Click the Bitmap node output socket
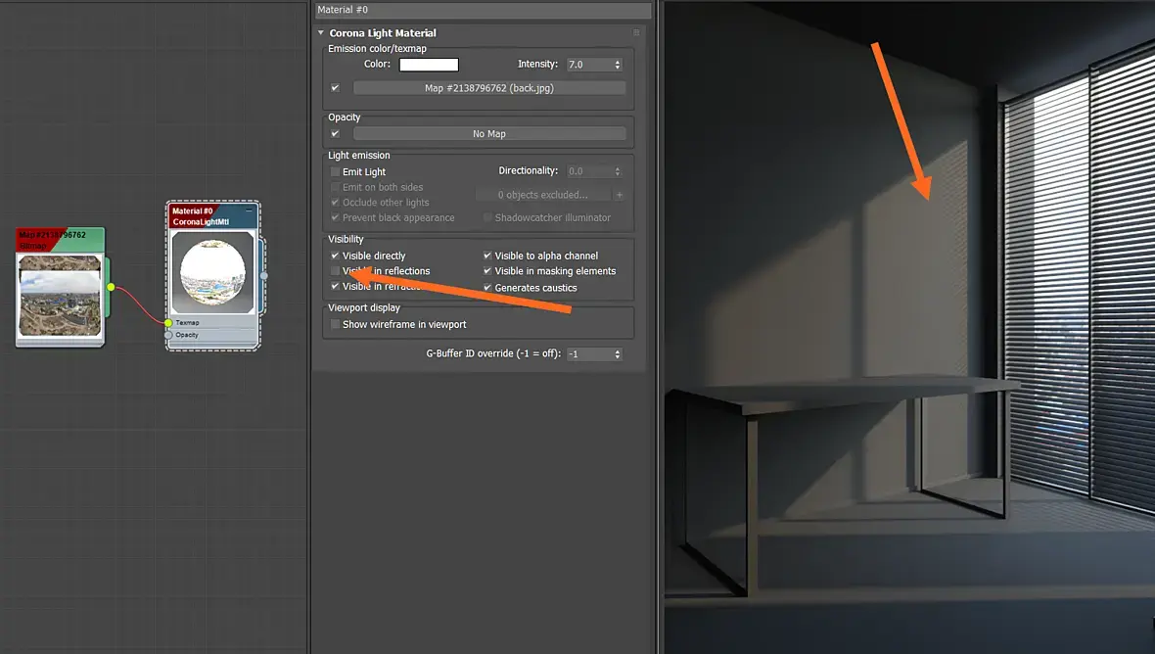This screenshot has width=1155, height=654. click(x=111, y=287)
